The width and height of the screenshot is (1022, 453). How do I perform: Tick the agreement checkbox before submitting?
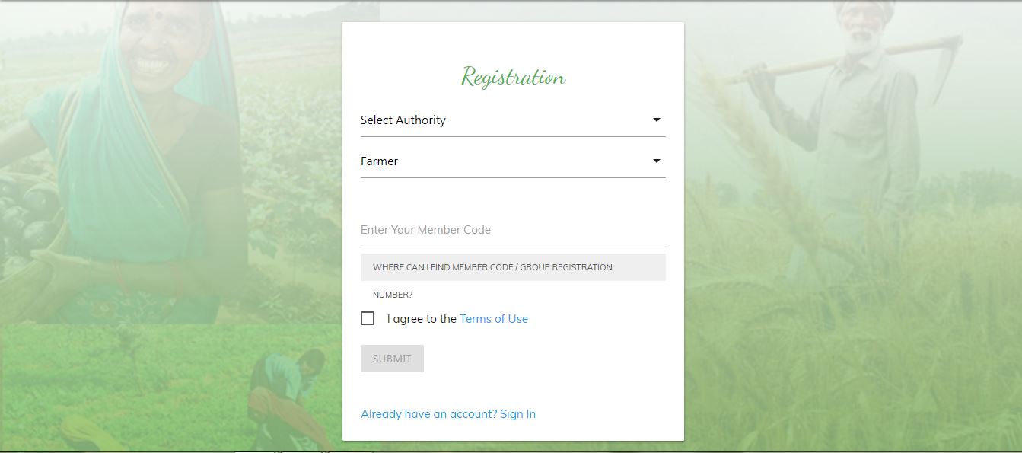368,317
